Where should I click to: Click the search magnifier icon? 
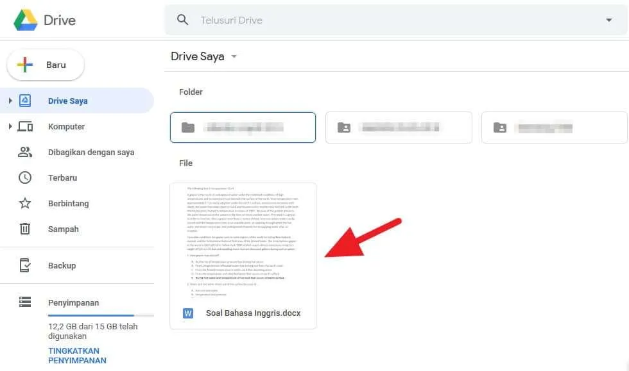click(x=182, y=20)
